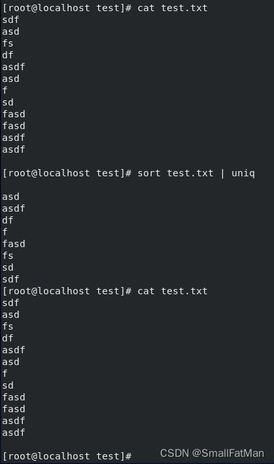Screen dimensions: 274x464
Task: Select "test.txt" in the sort command
Action: tap(190, 173)
